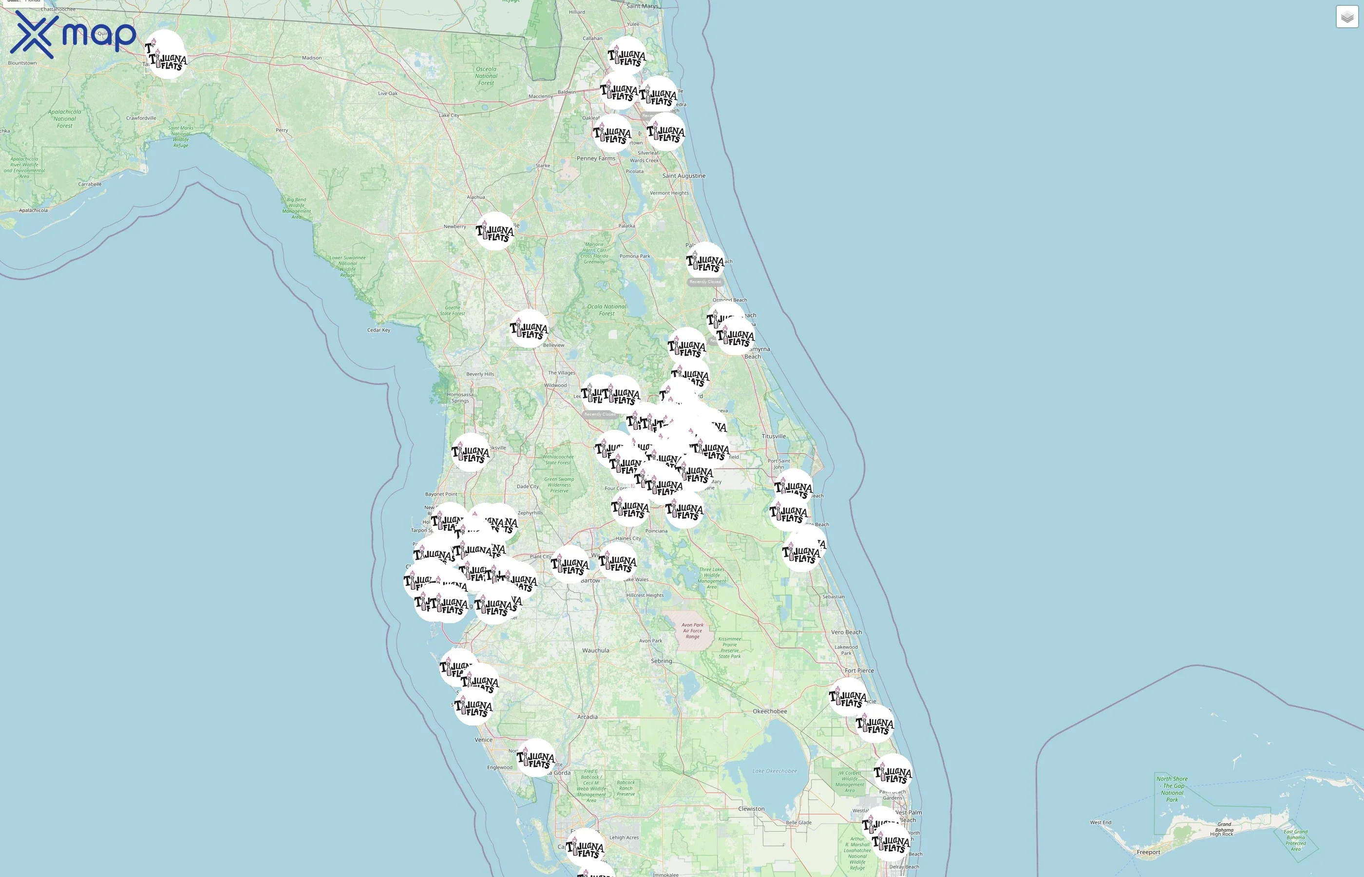The width and height of the screenshot is (1364, 877).
Task: Click the Saint Augustine city label
Action: [684, 176]
